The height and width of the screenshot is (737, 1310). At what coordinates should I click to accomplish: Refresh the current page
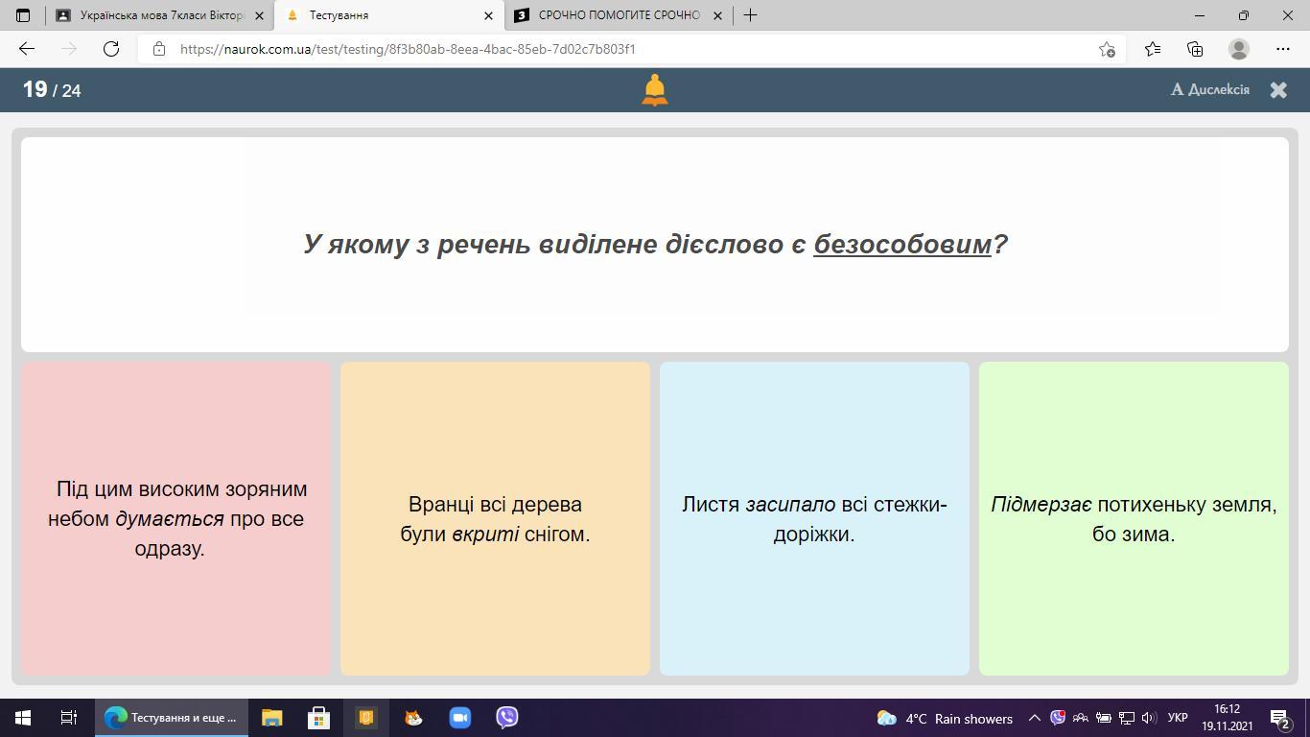tap(111, 49)
